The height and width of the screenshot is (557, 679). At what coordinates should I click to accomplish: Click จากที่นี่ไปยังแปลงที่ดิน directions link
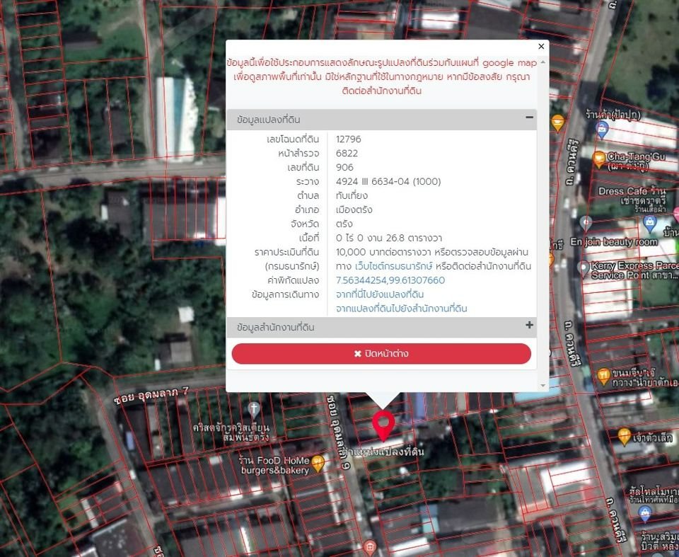(380, 294)
